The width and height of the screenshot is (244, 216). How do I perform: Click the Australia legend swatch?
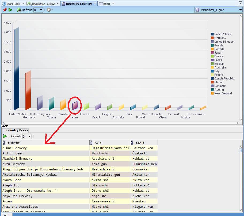(212, 67)
